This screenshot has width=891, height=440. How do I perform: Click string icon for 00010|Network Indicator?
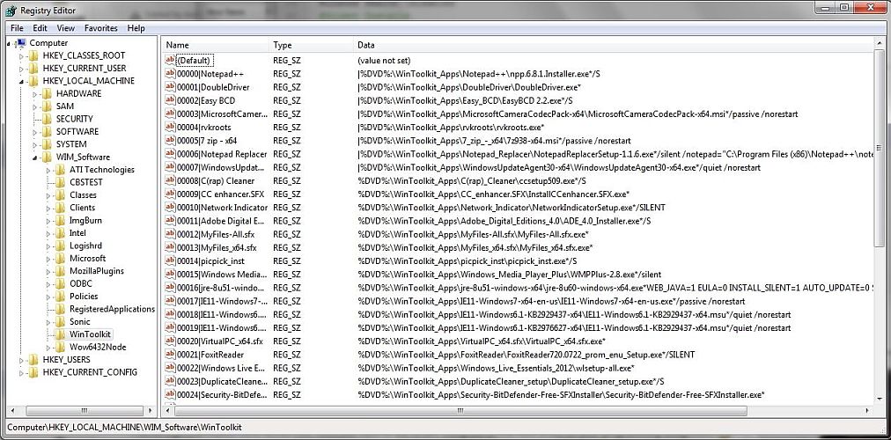[170, 207]
